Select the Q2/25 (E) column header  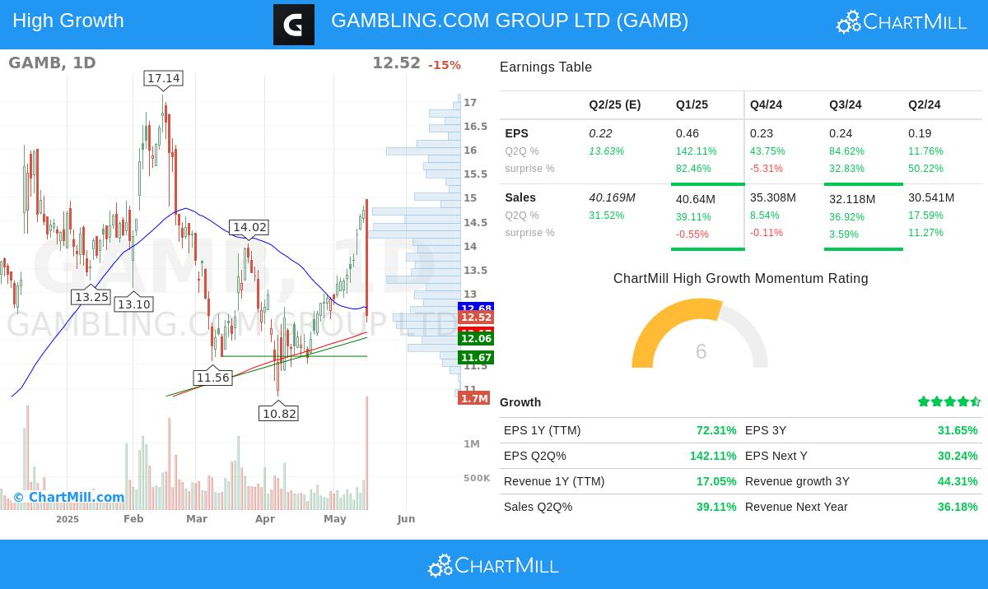point(615,104)
